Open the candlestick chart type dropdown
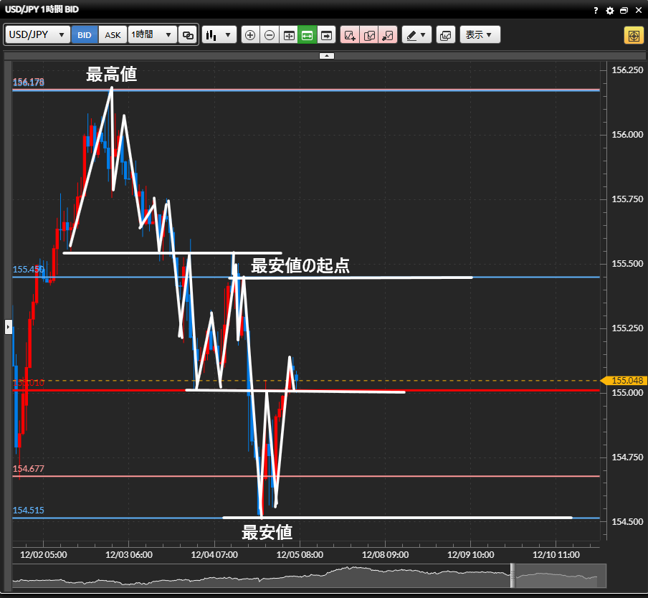648x598 pixels. [x=219, y=34]
